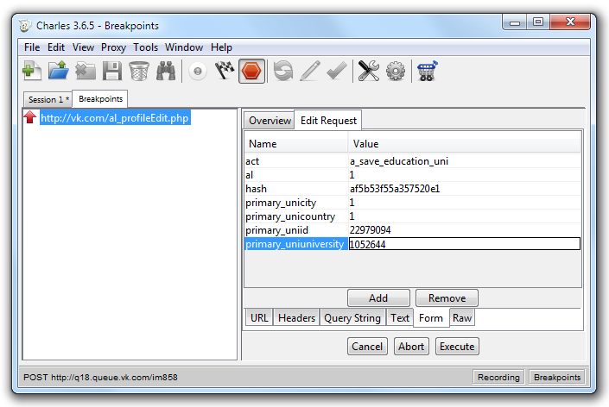This screenshot has width=609, height=407.
Task: Click the Remove parameter button
Action: pyautogui.click(x=447, y=298)
